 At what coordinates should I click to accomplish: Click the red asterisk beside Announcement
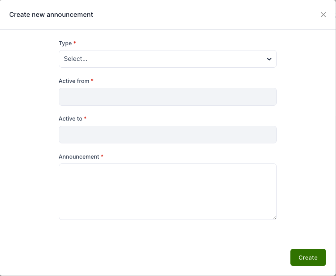(x=102, y=156)
